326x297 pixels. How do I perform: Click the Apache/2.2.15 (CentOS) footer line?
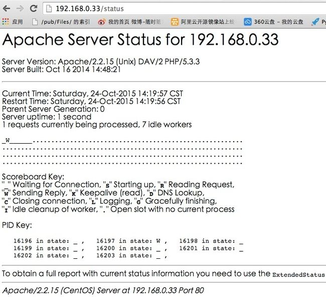tap(103, 290)
